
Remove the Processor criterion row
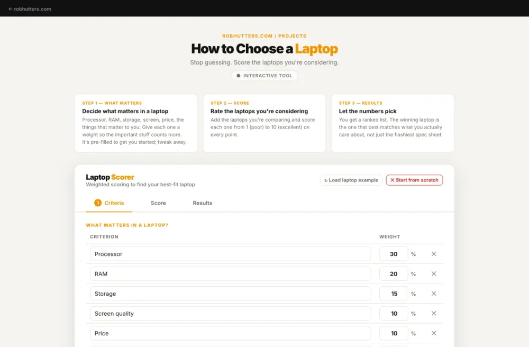(x=434, y=254)
